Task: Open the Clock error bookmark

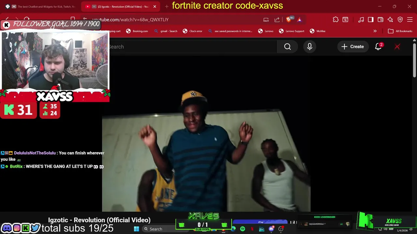Action: click(193, 31)
